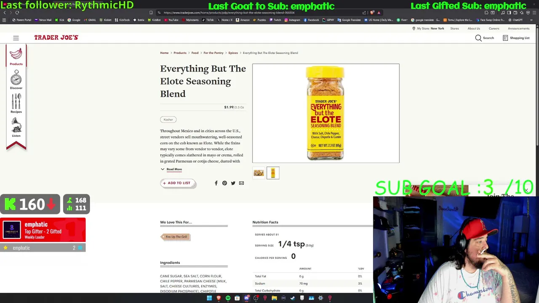Open Brave Rewards triangle icon
The width and height of the screenshot is (539, 303).
point(379,13)
